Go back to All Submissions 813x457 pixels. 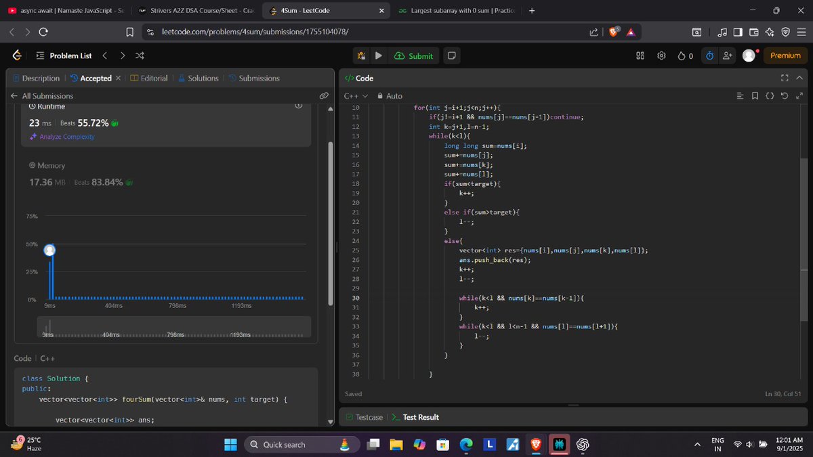(x=42, y=96)
